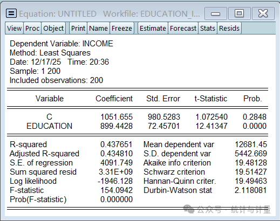
Task: Select variable name 'C' in table
Action: click(x=49, y=117)
